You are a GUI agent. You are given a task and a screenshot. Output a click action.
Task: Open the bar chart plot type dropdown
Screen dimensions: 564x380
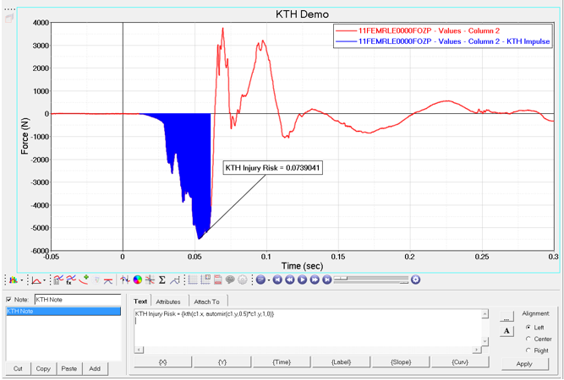click(x=14, y=280)
